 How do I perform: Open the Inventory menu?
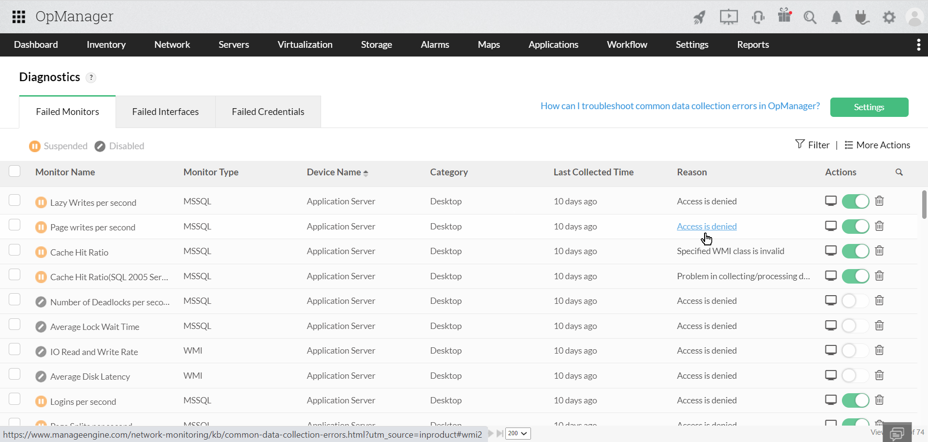106,44
